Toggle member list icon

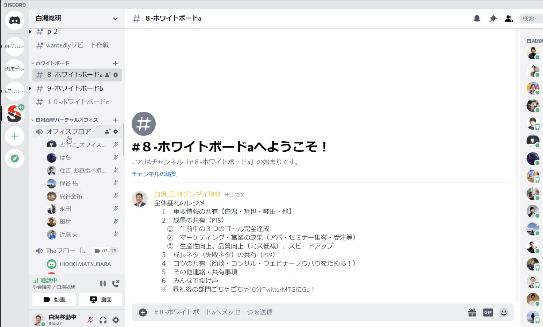[x=509, y=18]
